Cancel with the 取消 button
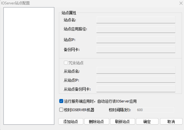 [x=171, y=121]
